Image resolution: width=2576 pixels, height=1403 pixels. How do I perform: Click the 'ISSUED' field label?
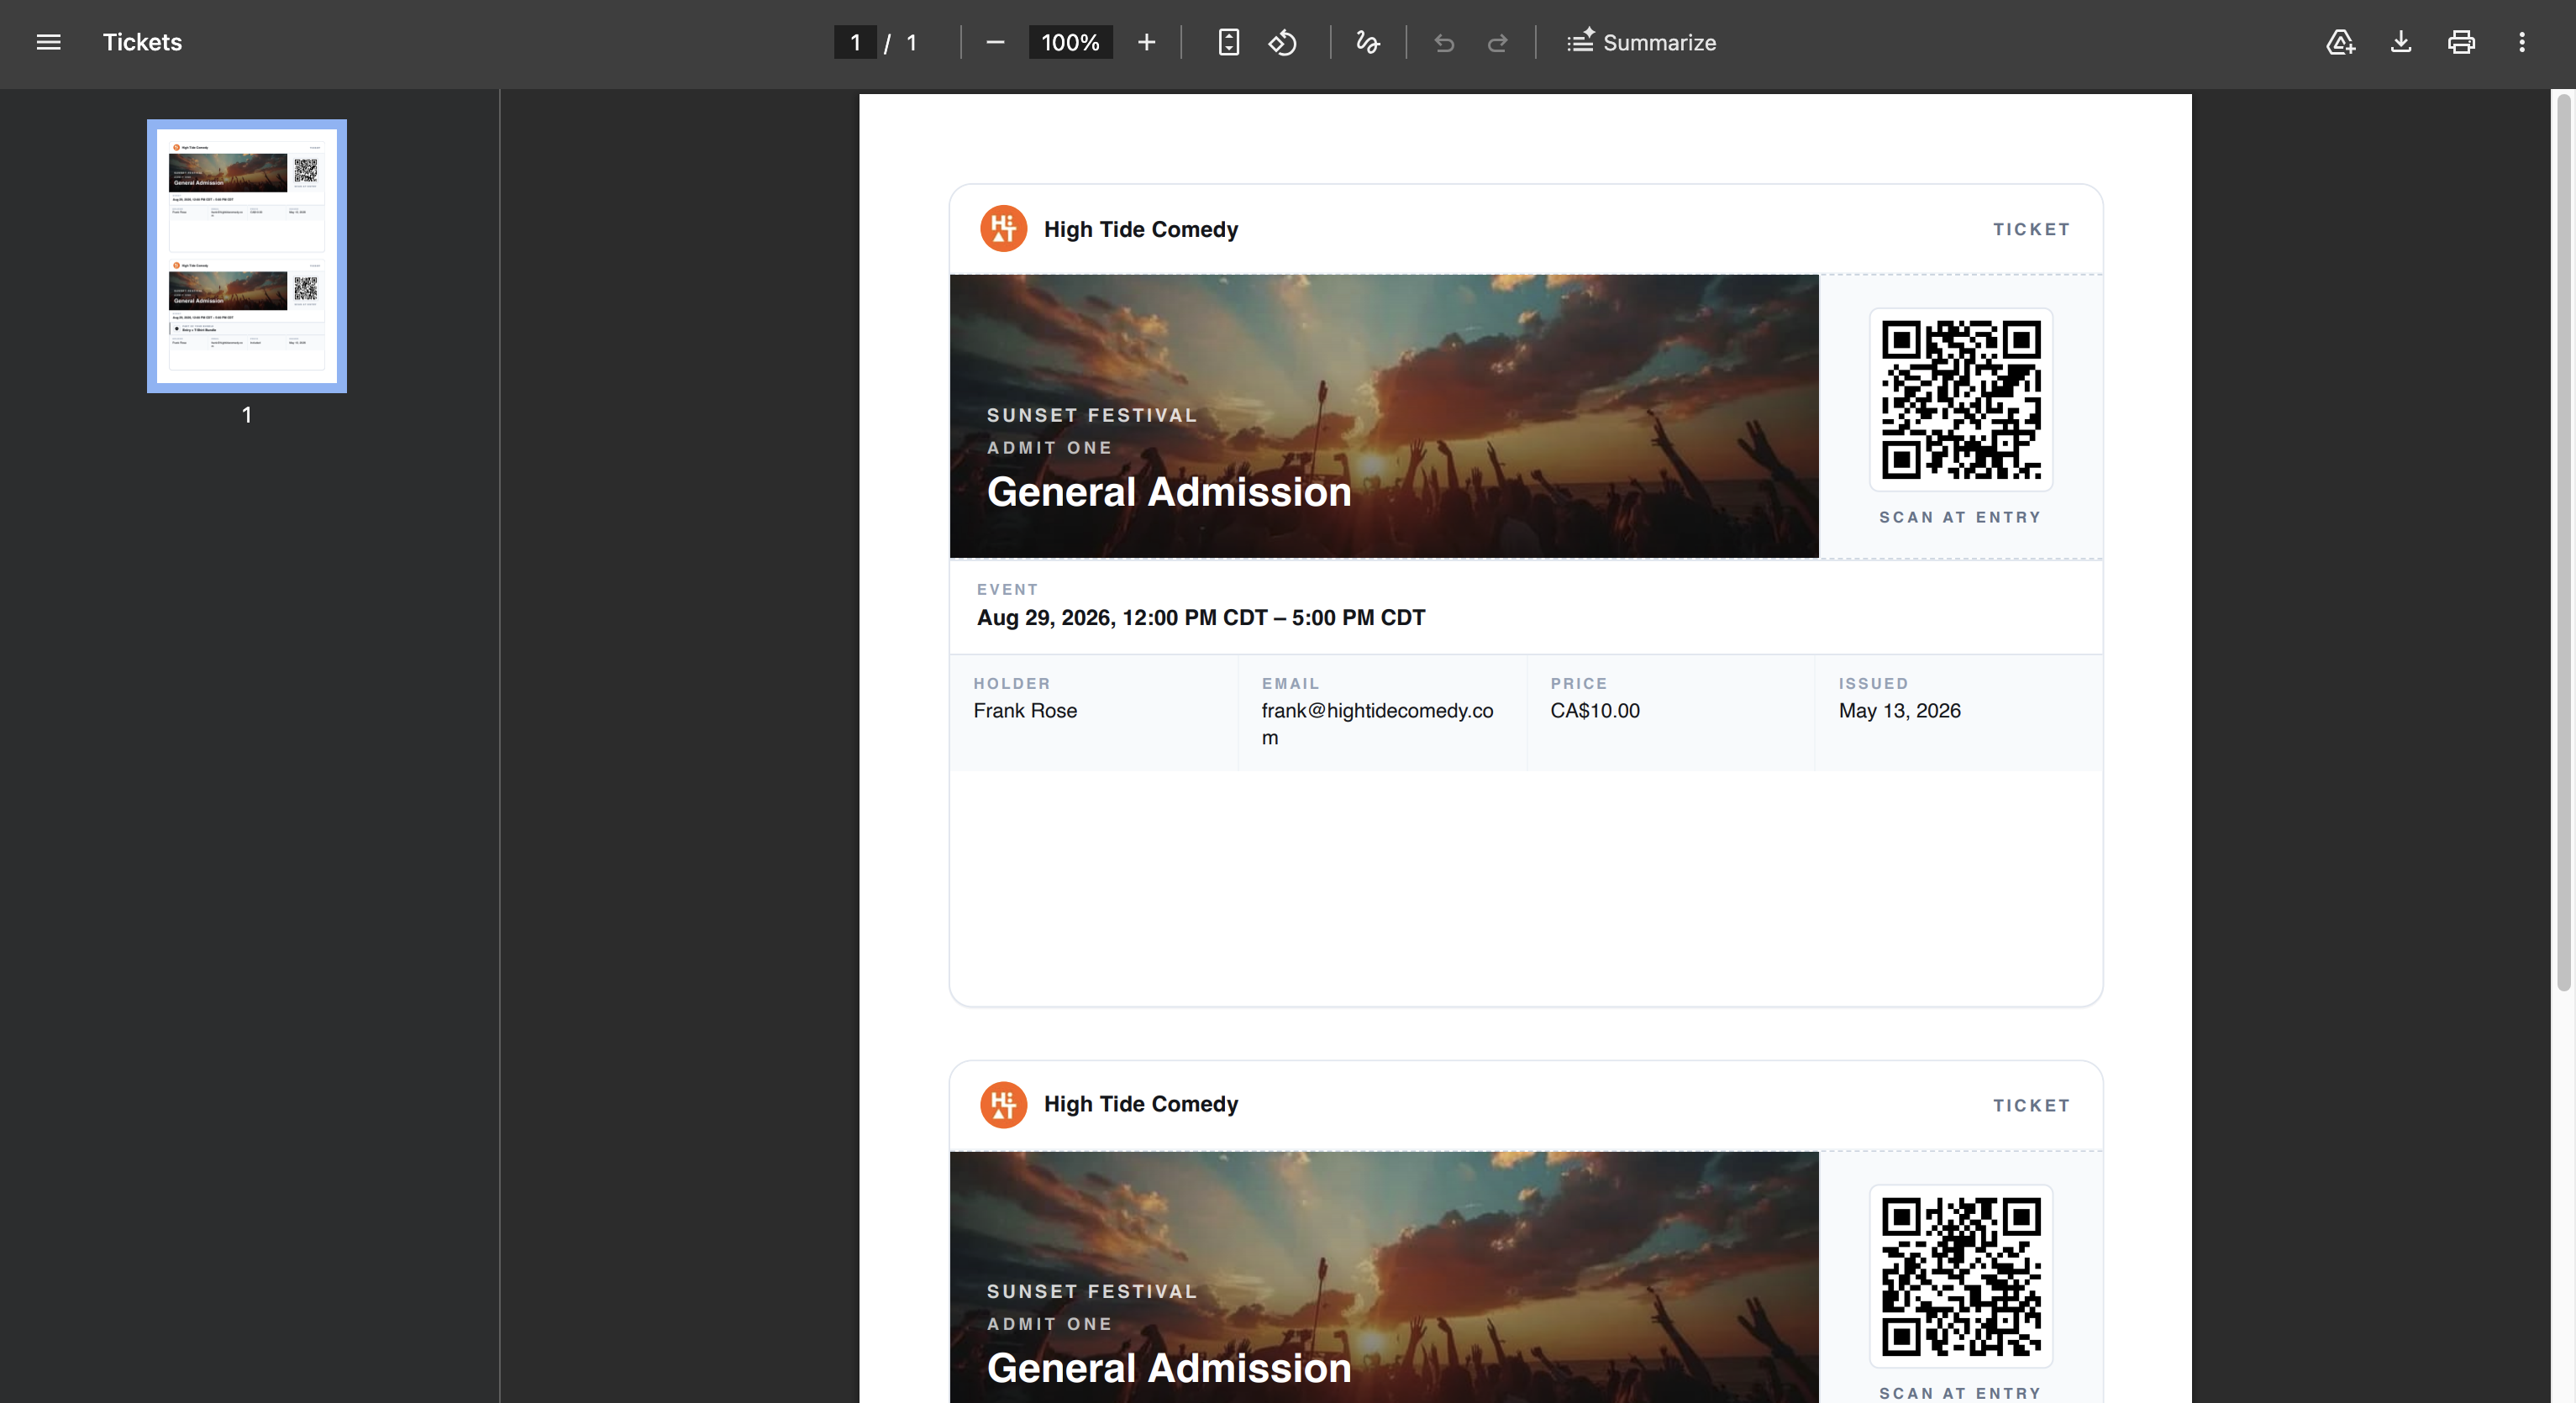tap(1873, 684)
